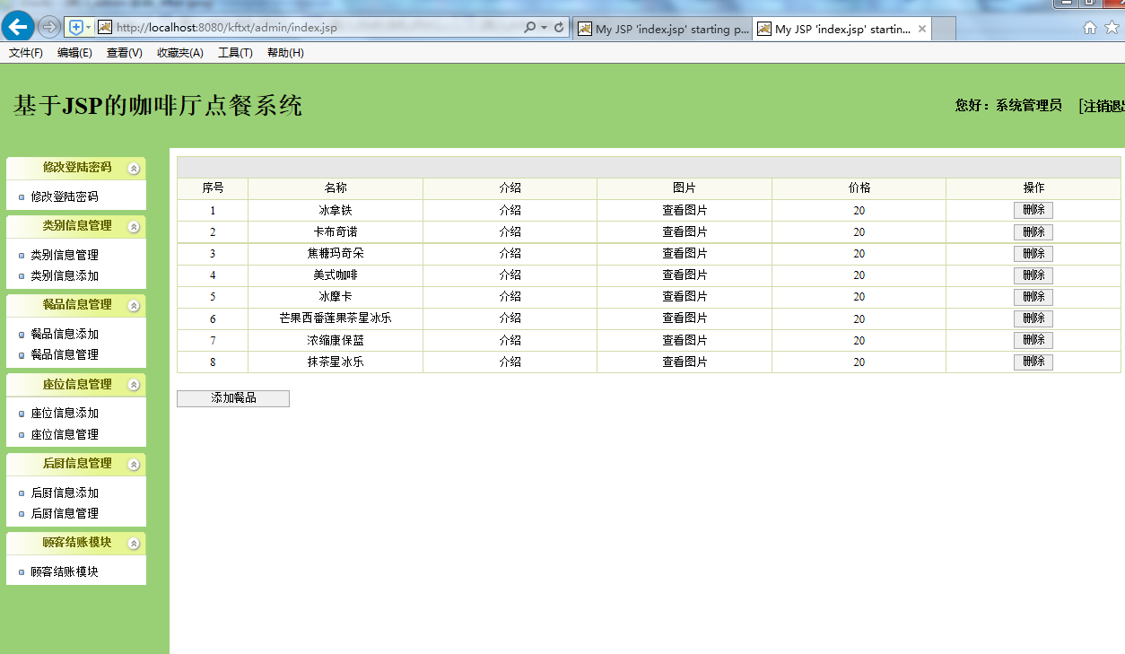View picture for 抹茶星冰乐

tap(685, 362)
